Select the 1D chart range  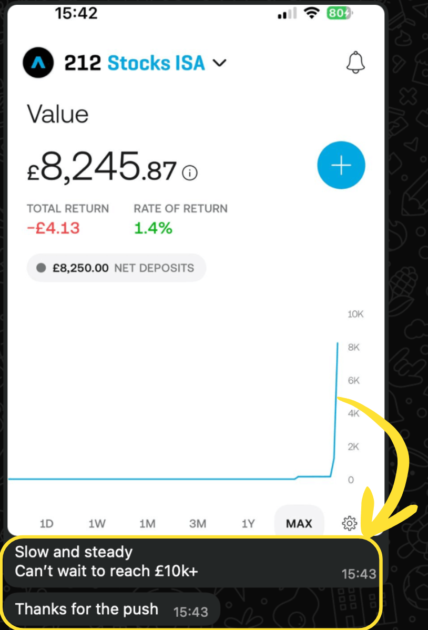[x=47, y=524]
